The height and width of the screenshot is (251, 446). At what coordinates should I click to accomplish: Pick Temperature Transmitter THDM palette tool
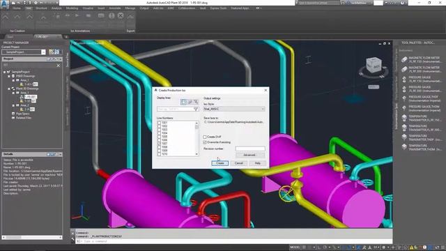[x=422, y=147]
